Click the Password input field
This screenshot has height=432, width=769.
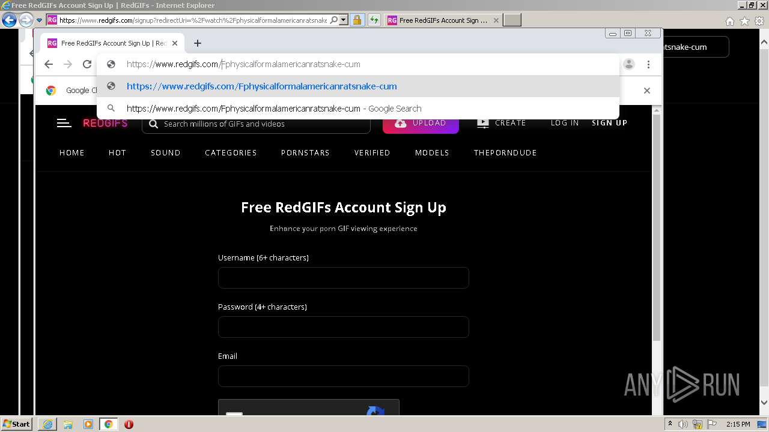343,327
